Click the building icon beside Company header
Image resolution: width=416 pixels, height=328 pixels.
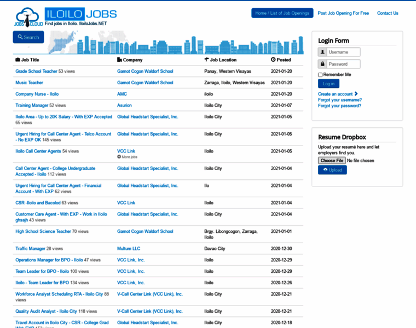(119, 60)
